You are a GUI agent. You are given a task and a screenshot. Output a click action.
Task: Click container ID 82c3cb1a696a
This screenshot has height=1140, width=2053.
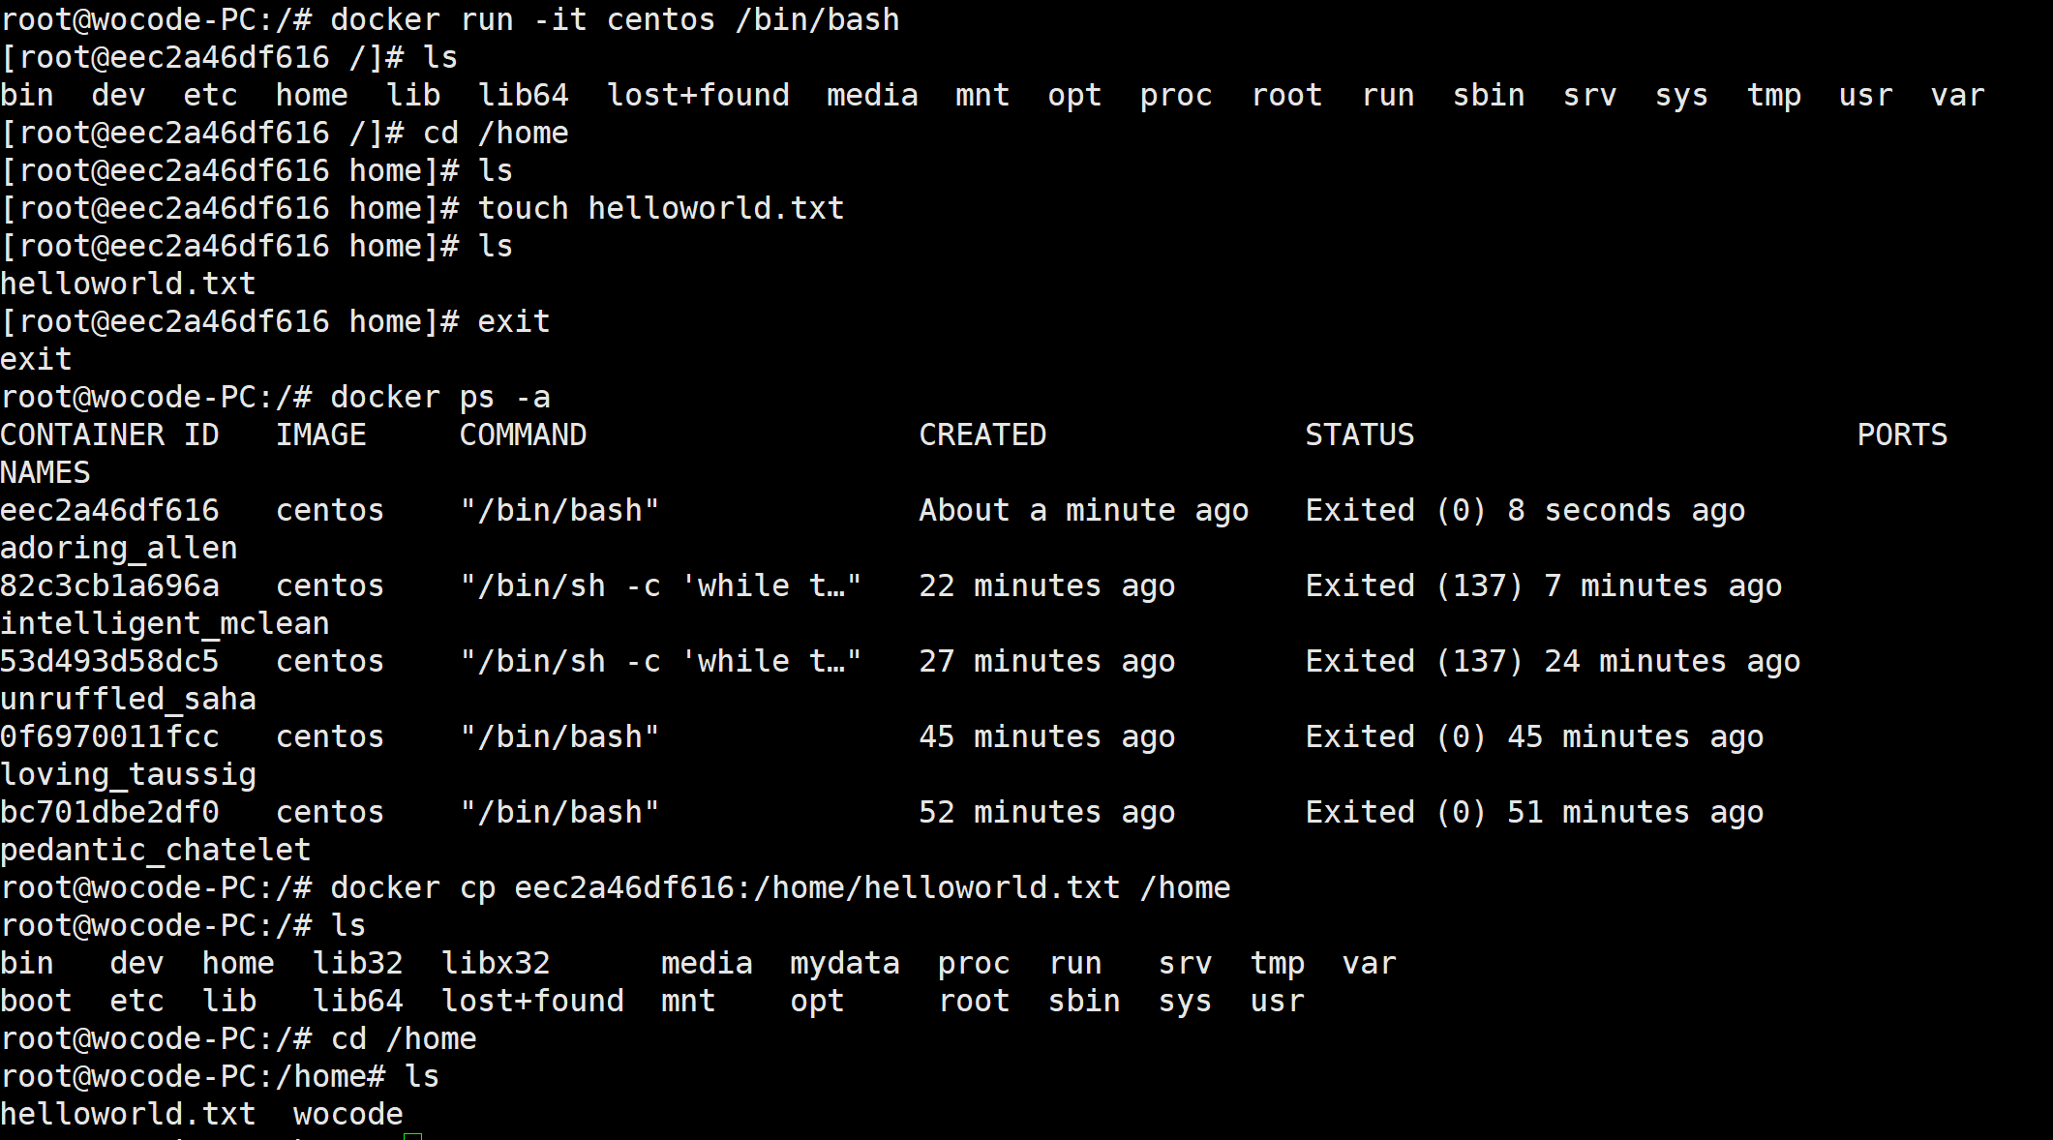(x=109, y=586)
